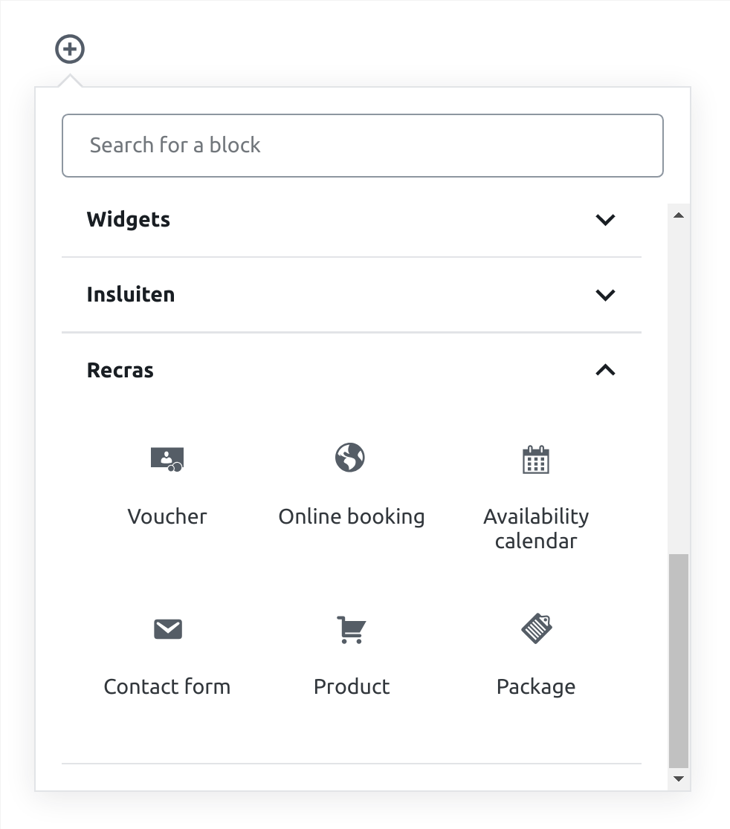
Task: Collapse the Recras section chevron
Action: point(606,370)
